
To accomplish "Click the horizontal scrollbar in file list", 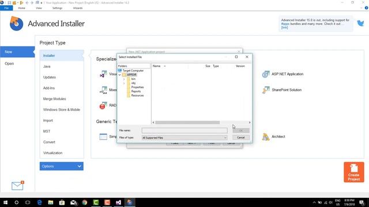I will 187,122.
